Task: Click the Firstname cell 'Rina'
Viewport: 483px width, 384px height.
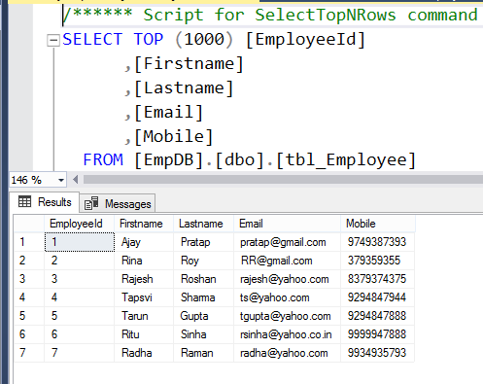Action: click(x=144, y=261)
